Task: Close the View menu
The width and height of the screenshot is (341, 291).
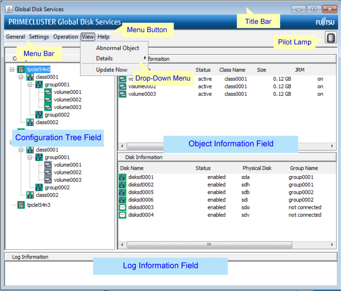Action: (88, 37)
